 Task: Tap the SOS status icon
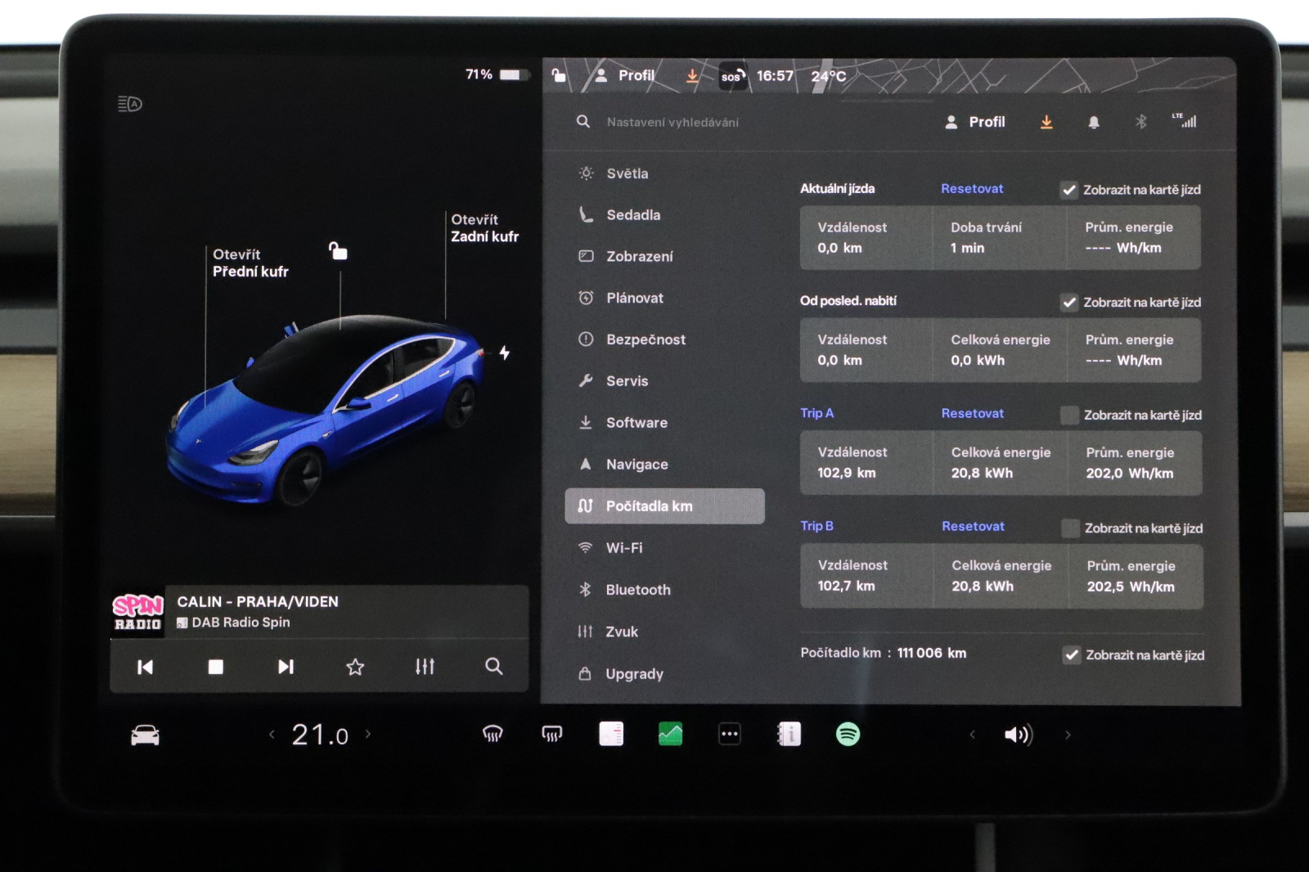(732, 77)
